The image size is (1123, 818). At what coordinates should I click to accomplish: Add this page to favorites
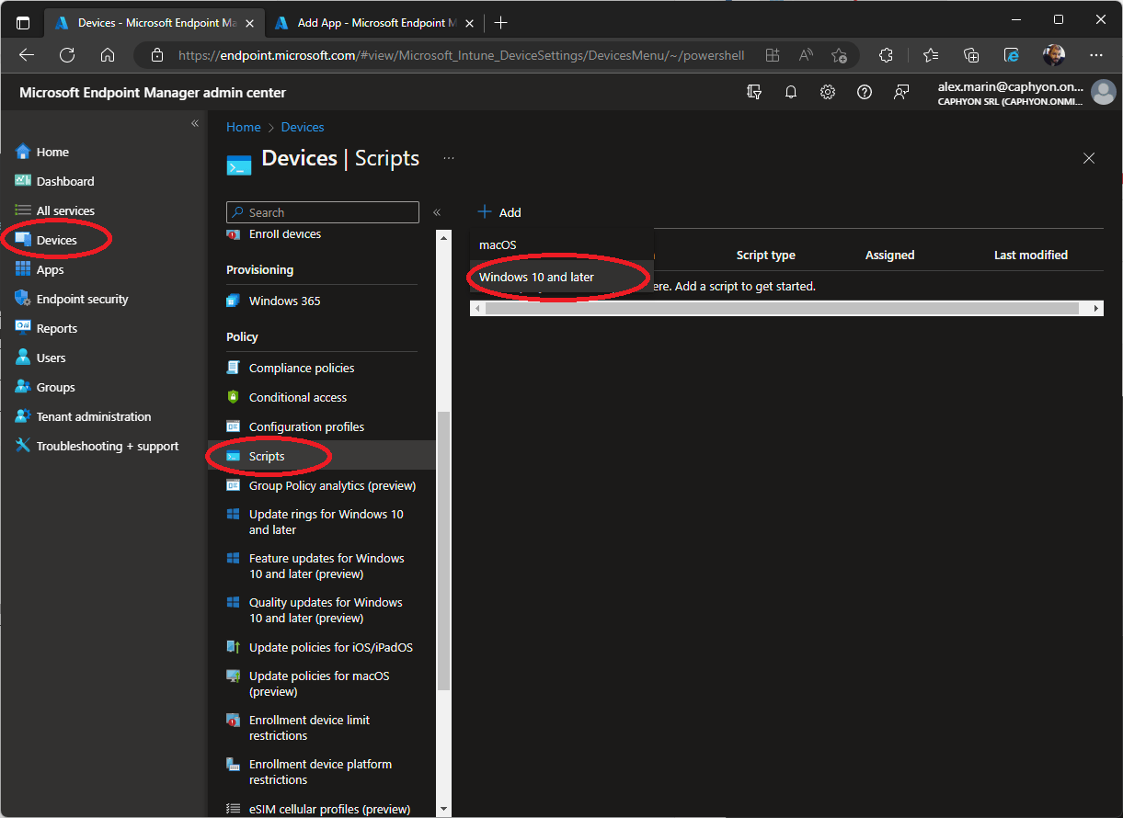pos(839,55)
